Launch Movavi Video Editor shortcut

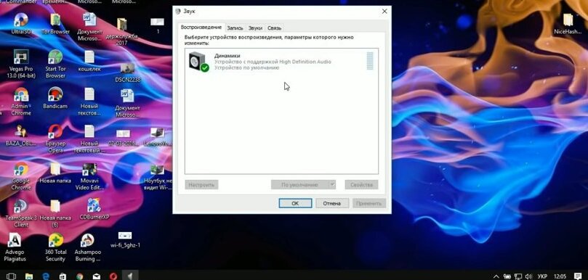(x=89, y=176)
